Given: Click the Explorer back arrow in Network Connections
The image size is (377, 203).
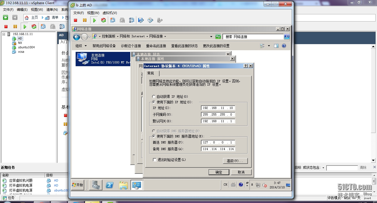Looking at the screenshot, I should pyautogui.click(x=77, y=37).
